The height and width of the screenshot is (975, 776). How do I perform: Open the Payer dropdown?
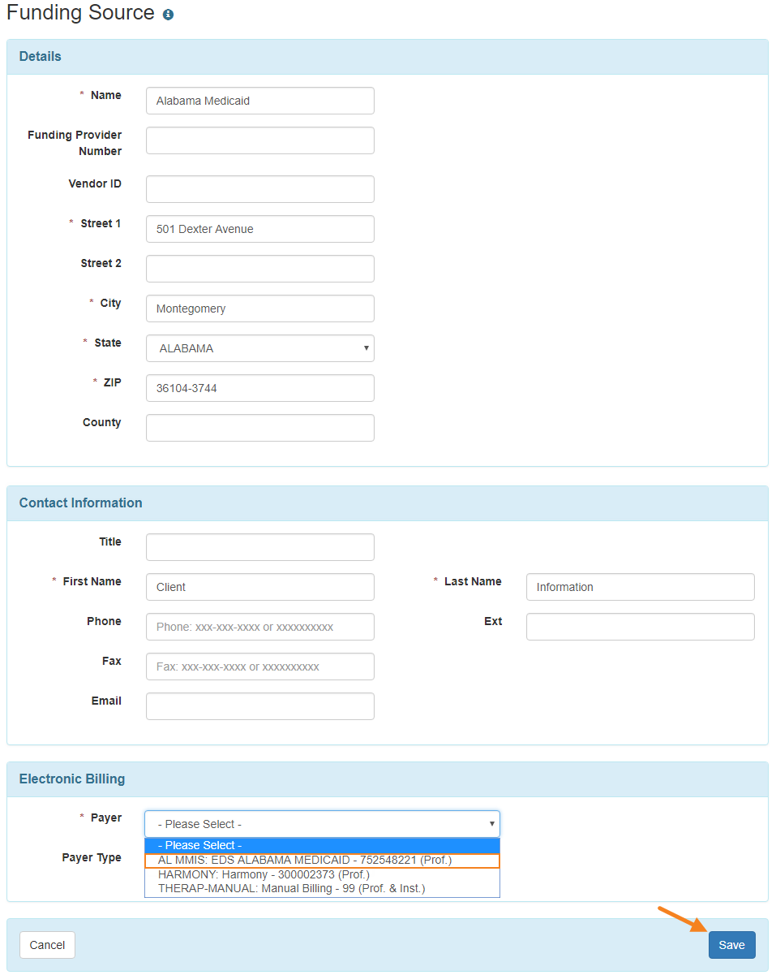tap(322, 824)
